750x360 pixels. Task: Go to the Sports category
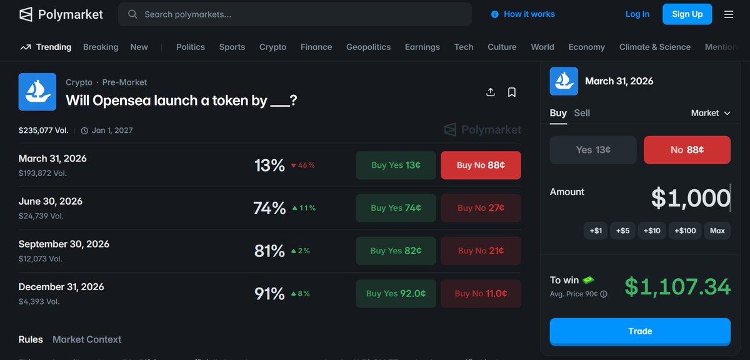click(x=232, y=47)
